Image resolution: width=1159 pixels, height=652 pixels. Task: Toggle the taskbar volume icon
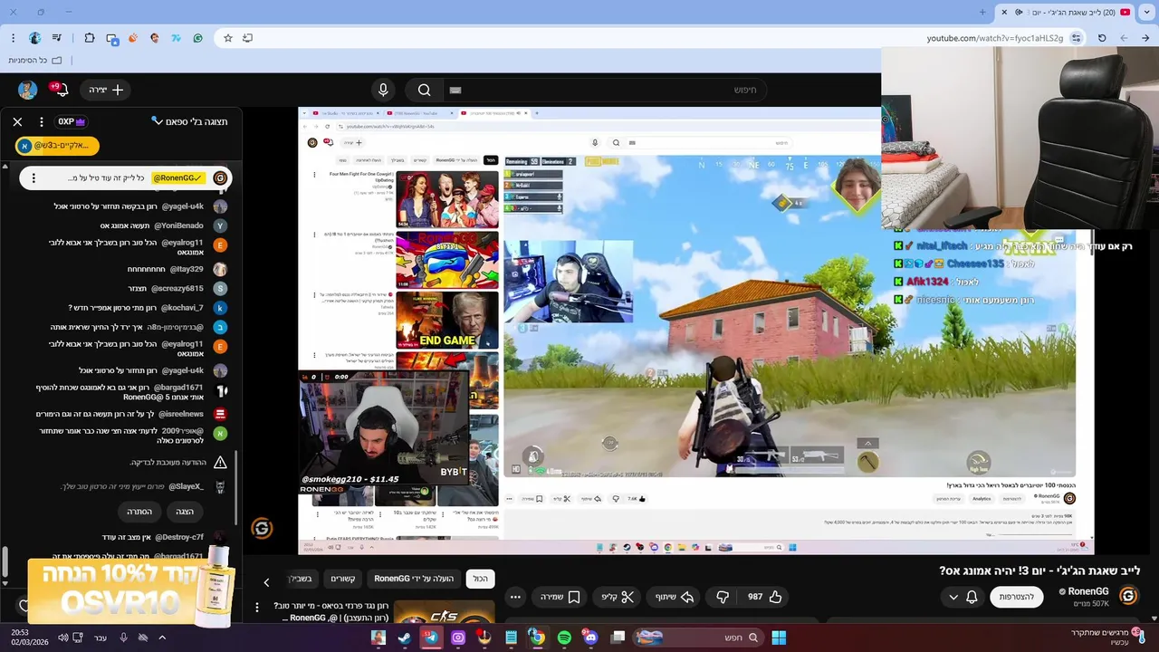[x=62, y=638]
